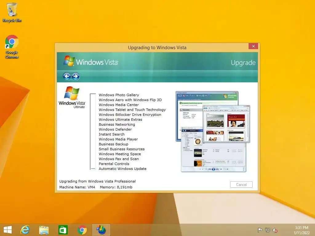This screenshot has height=236, width=315.
Task: Select the Windows Fax and Scan entry
Action: (118, 159)
